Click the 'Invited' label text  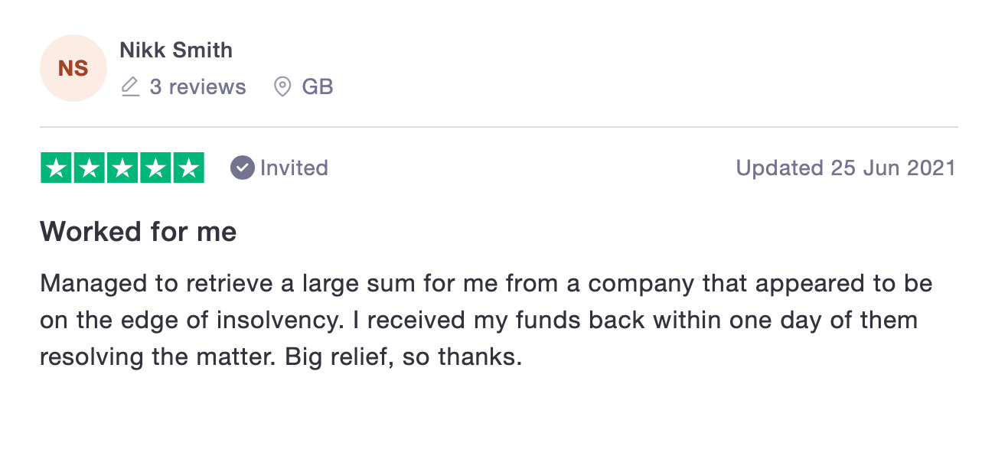[x=294, y=168]
